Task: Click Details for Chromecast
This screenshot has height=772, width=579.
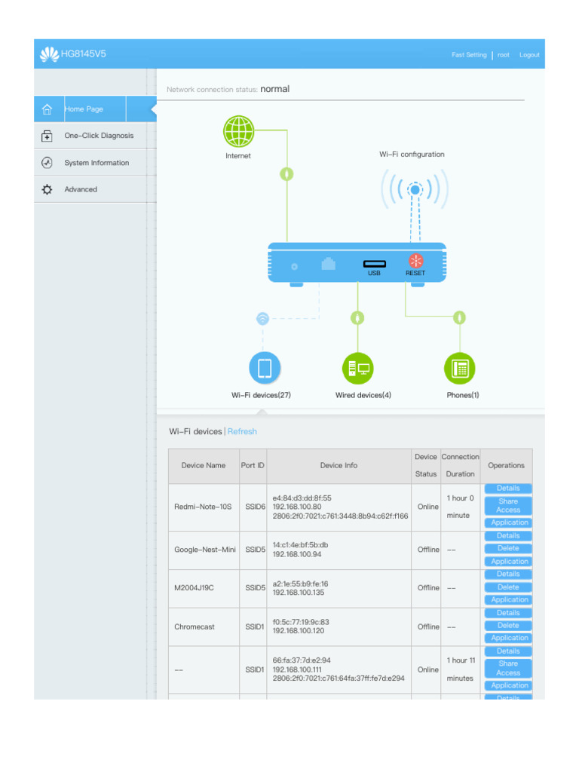Action: [508, 613]
